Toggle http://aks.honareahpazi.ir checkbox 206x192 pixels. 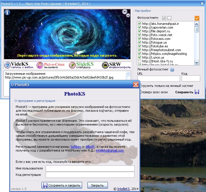pyautogui.click(x=139, y=24)
